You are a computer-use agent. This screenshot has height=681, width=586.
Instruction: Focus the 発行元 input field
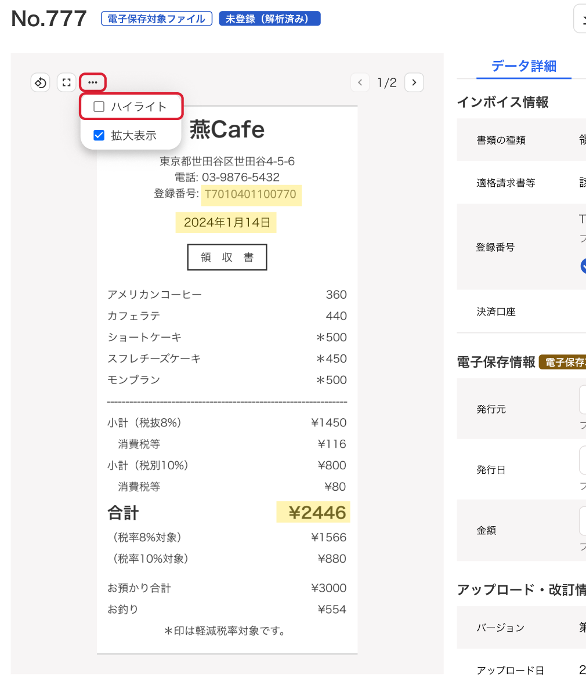[x=582, y=399]
